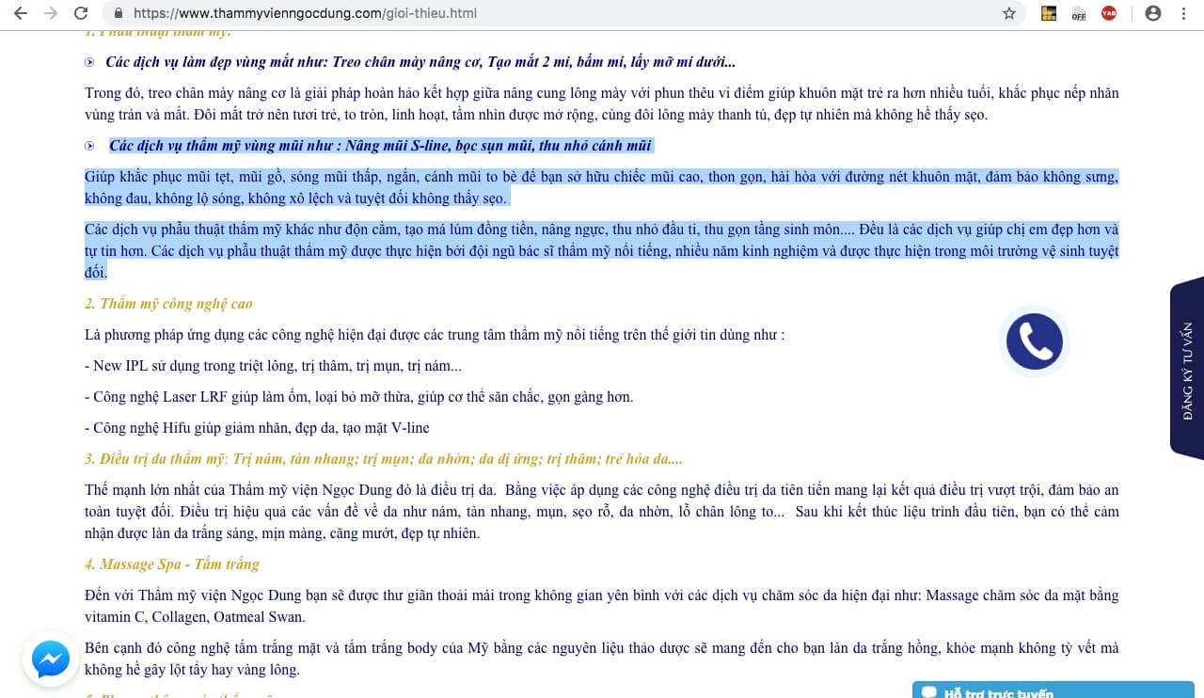Bookmark this page with the star icon
The height and width of the screenshot is (698, 1204).
tap(1008, 13)
